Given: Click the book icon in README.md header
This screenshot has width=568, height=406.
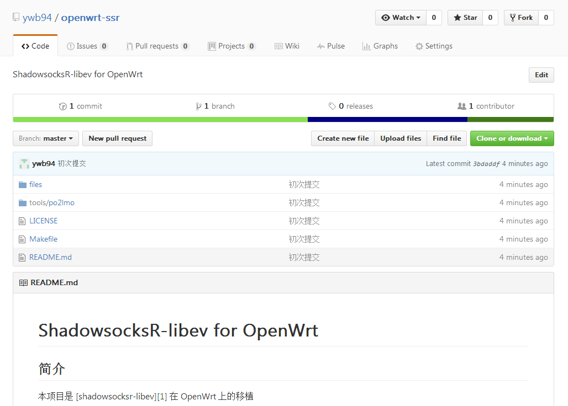Looking at the screenshot, I should [23, 283].
